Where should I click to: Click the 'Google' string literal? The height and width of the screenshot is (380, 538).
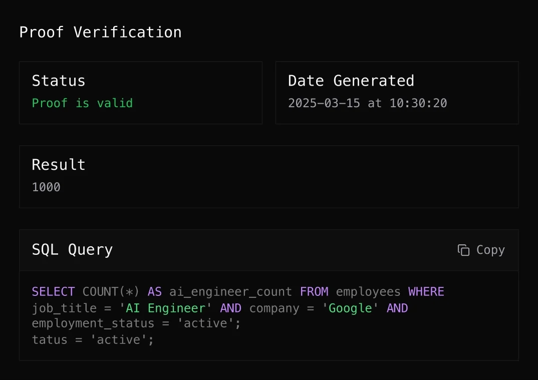tap(350, 308)
